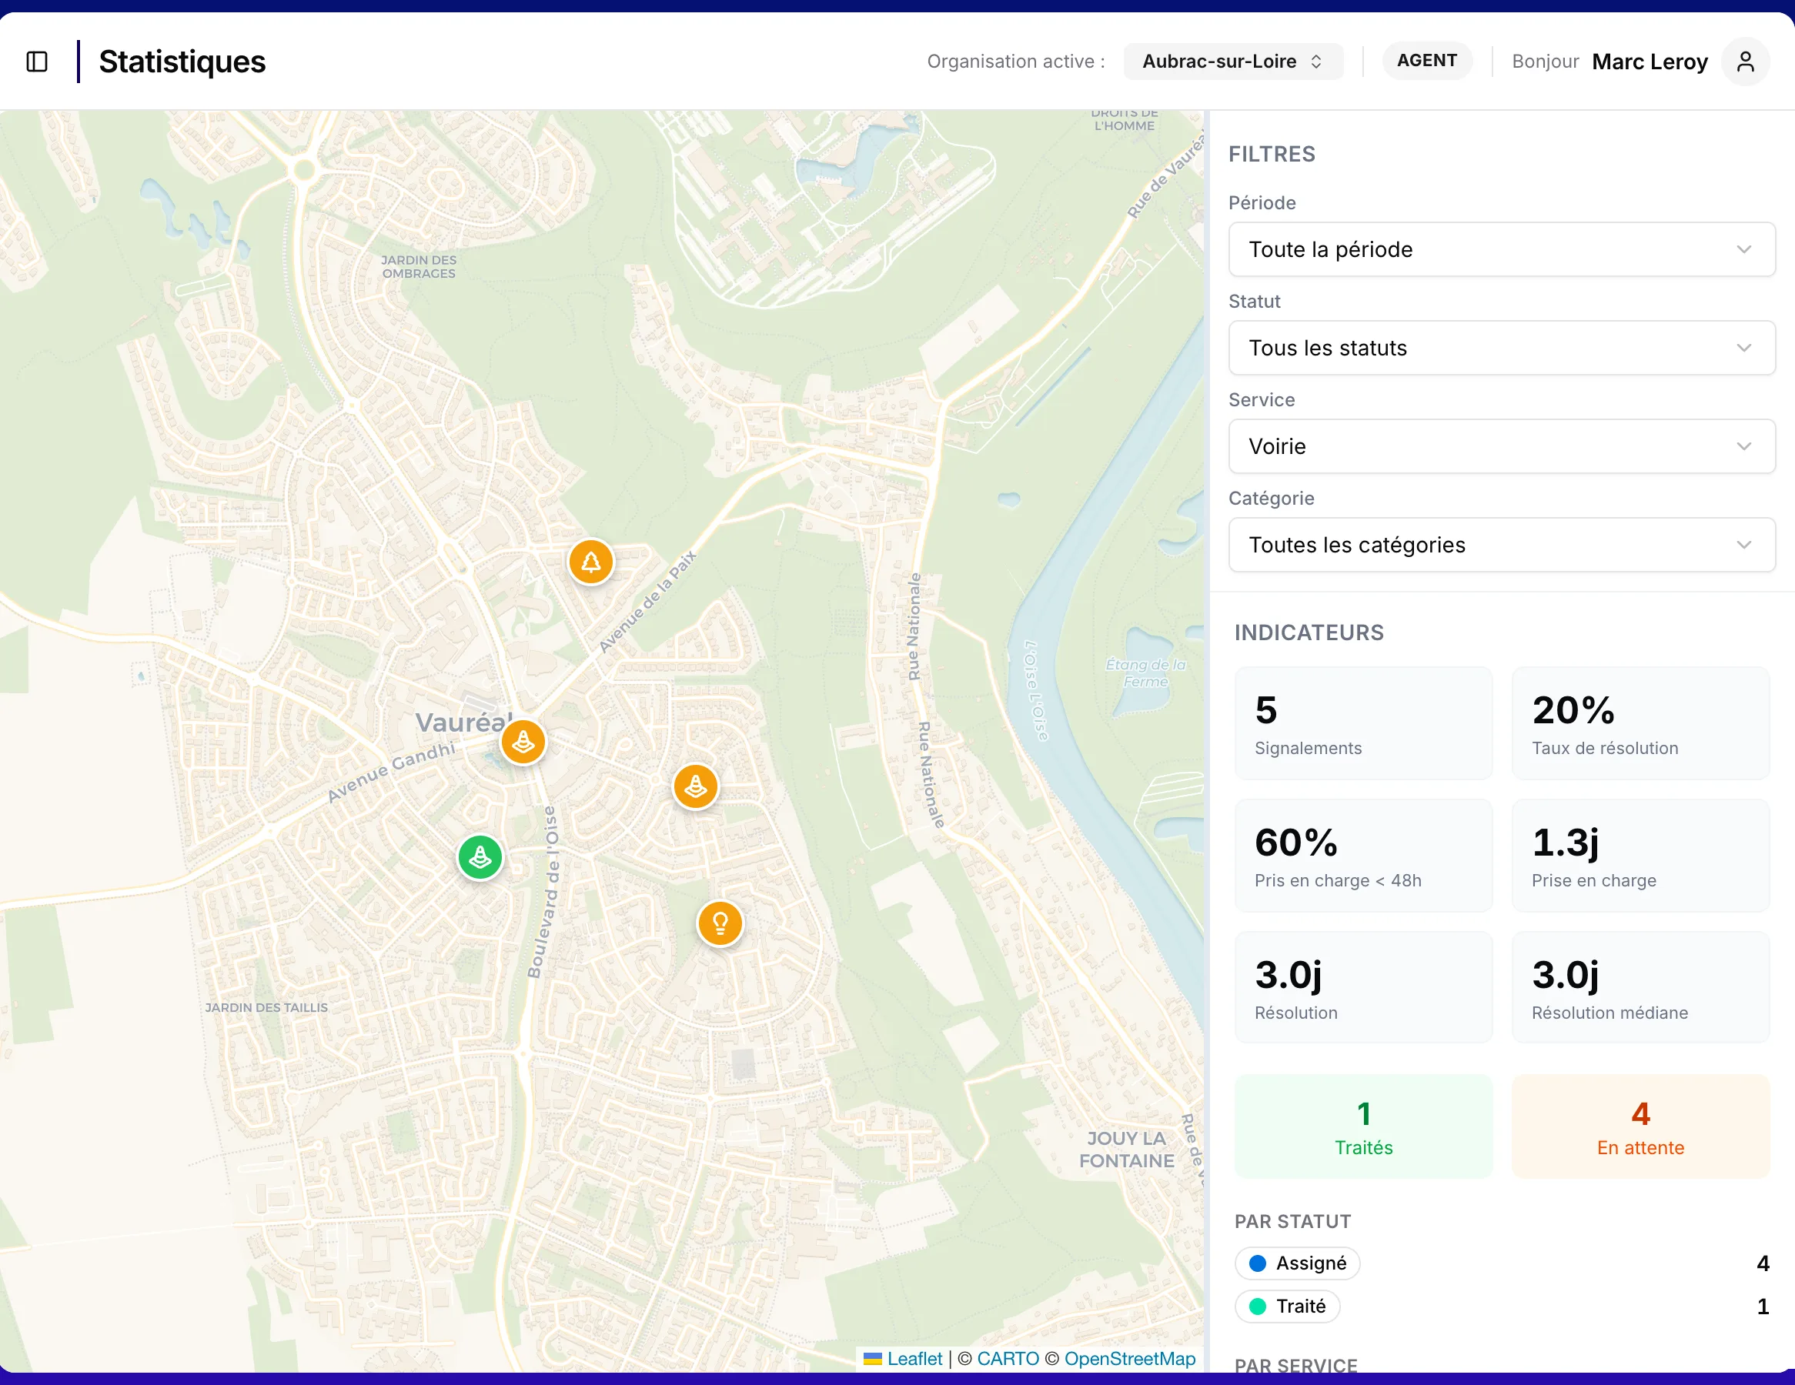Click the green dot of the Traité chip
Viewport: 1795px width, 1385px height.
(1258, 1307)
